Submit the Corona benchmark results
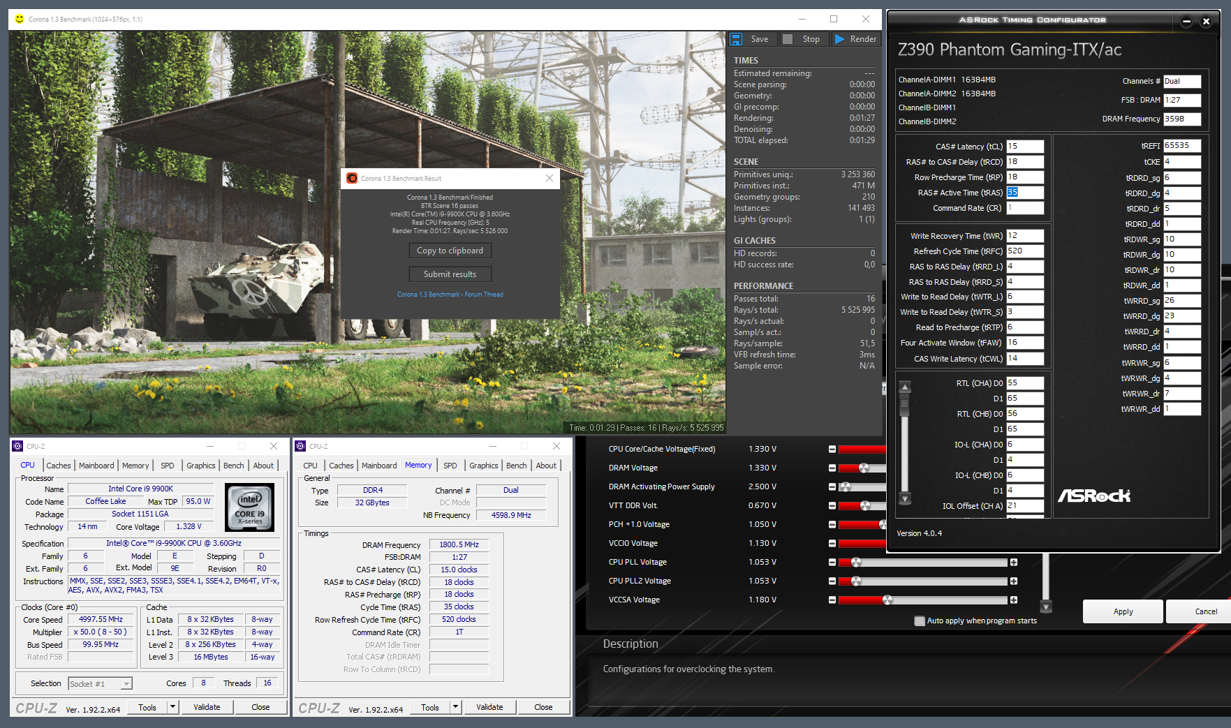1231x728 pixels. point(450,274)
